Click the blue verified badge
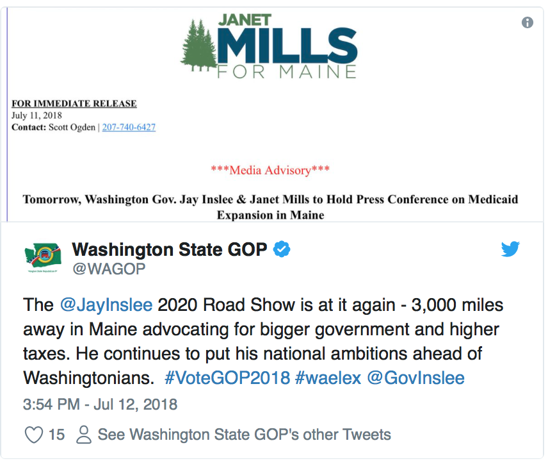This screenshot has width=548, height=468. click(x=281, y=249)
